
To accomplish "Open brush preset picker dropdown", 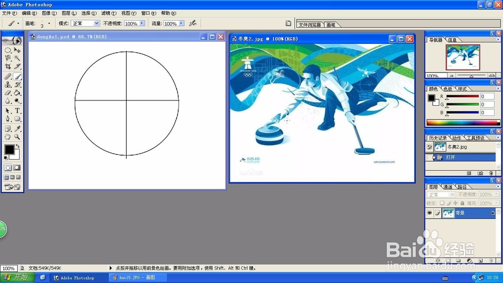I will pos(49,23).
